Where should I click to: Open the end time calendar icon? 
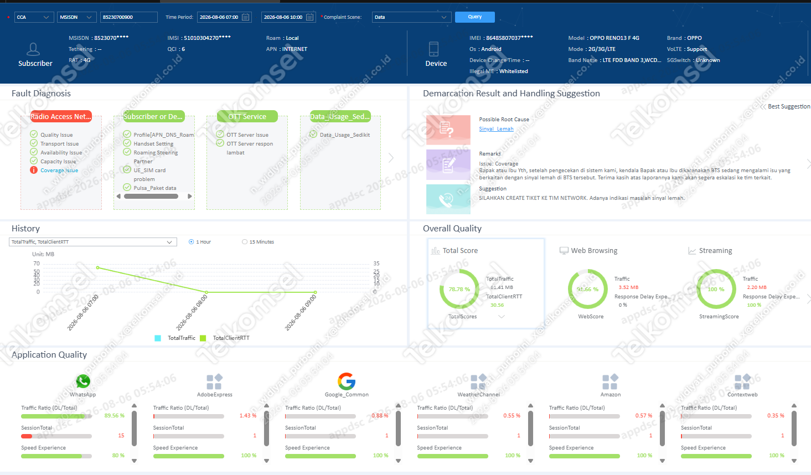click(310, 17)
